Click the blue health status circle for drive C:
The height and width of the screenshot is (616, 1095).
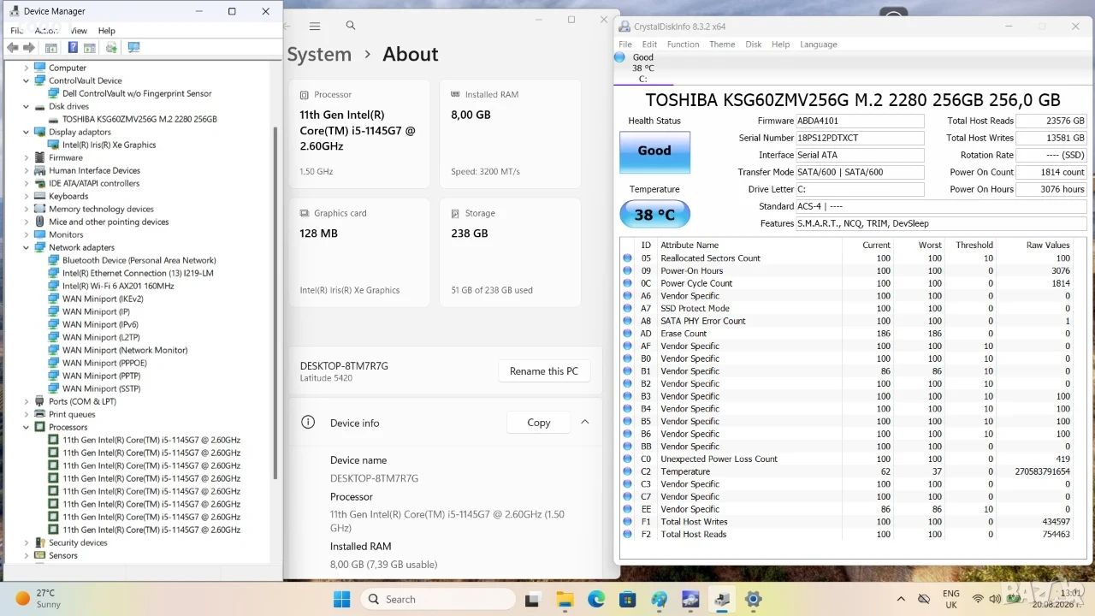tap(619, 57)
